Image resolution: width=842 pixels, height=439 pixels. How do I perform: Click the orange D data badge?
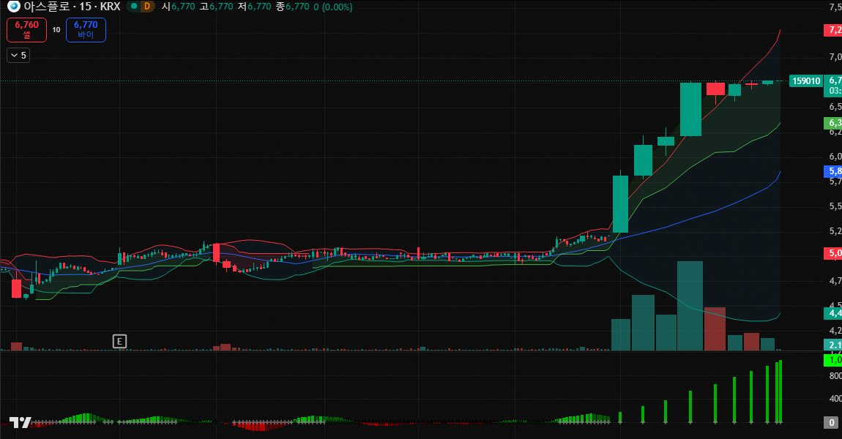[x=146, y=7]
